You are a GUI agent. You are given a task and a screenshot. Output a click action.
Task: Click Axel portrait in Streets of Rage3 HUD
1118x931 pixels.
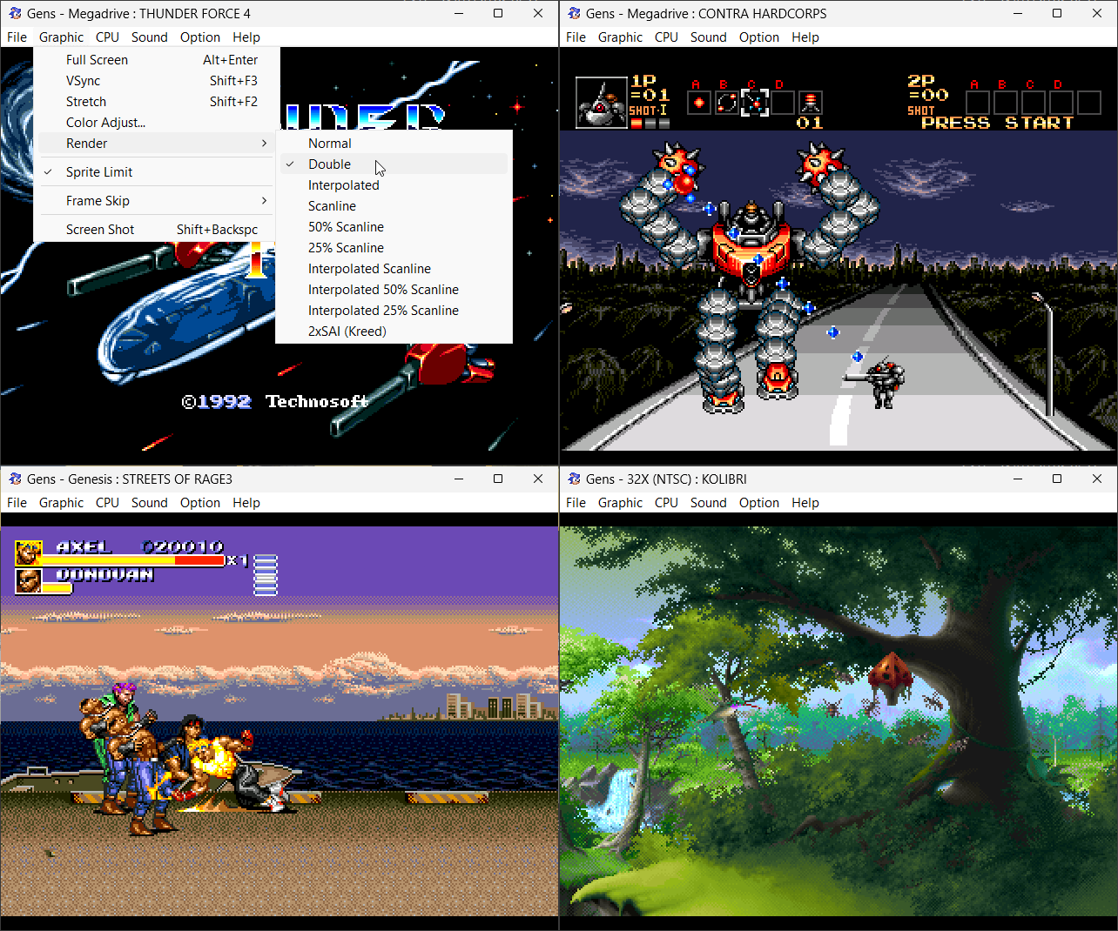(x=29, y=553)
